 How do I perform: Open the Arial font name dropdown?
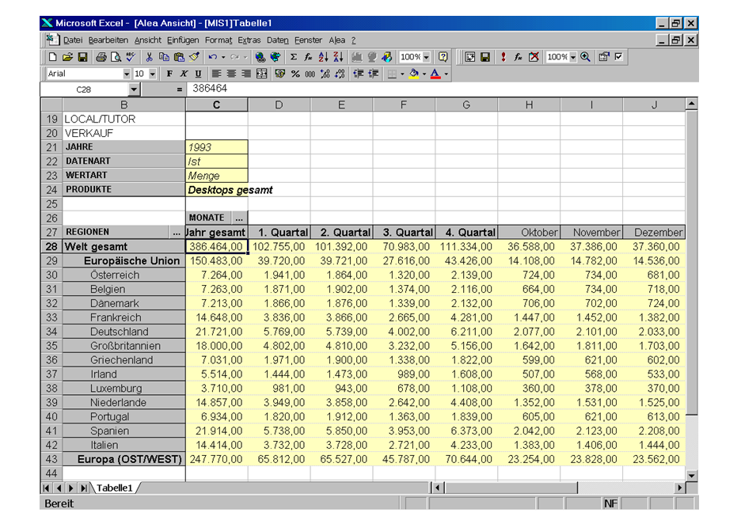pyautogui.click(x=126, y=74)
